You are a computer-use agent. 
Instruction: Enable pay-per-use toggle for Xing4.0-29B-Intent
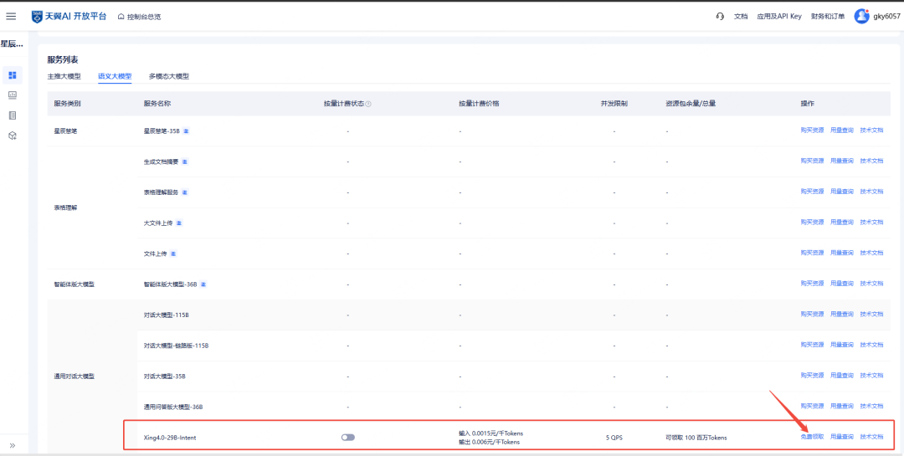(x=348, y=438)
